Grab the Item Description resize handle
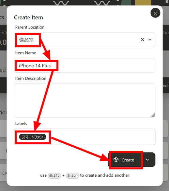 pos(153,115)
